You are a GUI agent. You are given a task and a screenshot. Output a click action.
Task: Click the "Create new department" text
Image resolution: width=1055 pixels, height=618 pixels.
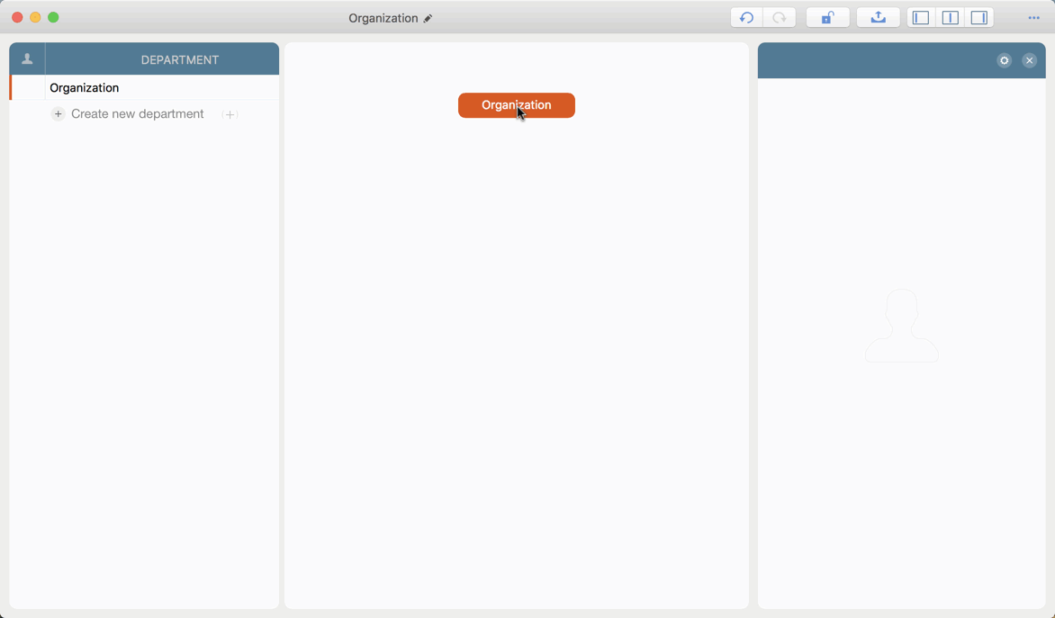coord(138,114)
